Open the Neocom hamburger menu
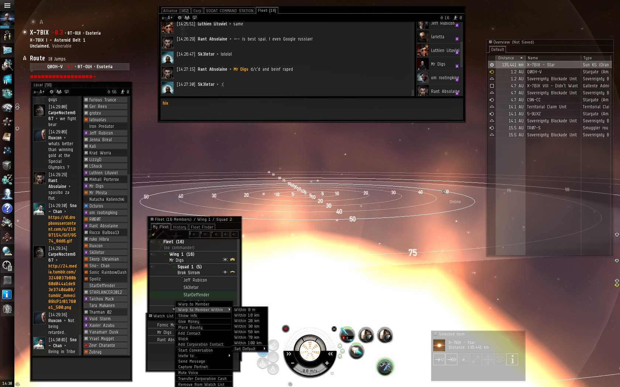Viewport: 620px width, 387px height. (x=7, y=6)
